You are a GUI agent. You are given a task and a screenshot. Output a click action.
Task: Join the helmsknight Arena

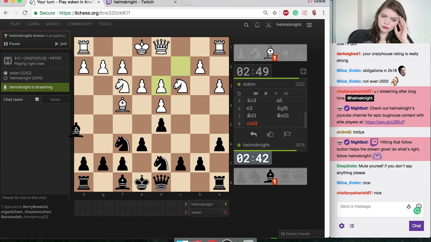(61, 44)
